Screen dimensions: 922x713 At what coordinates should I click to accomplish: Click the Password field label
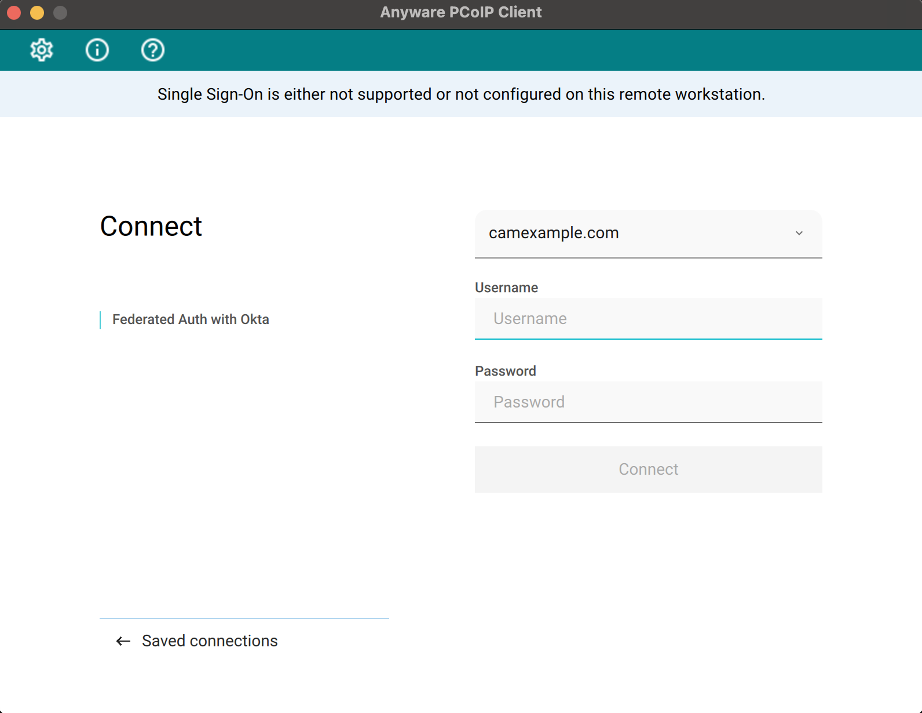point(506,371)
